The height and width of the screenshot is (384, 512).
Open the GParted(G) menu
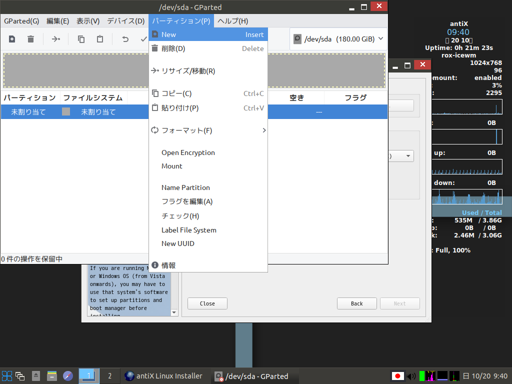coord(21,21)
